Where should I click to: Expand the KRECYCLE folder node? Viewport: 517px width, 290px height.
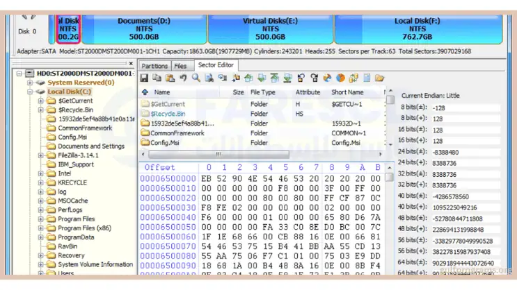(40, 182)
